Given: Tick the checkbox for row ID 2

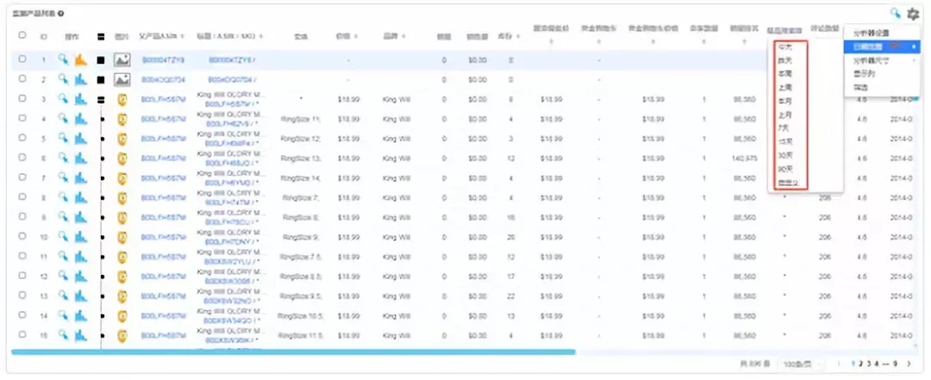Looking at the screenshot, I should click(x=22, y=78).
